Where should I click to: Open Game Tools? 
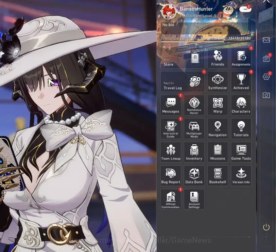point(241,152)
